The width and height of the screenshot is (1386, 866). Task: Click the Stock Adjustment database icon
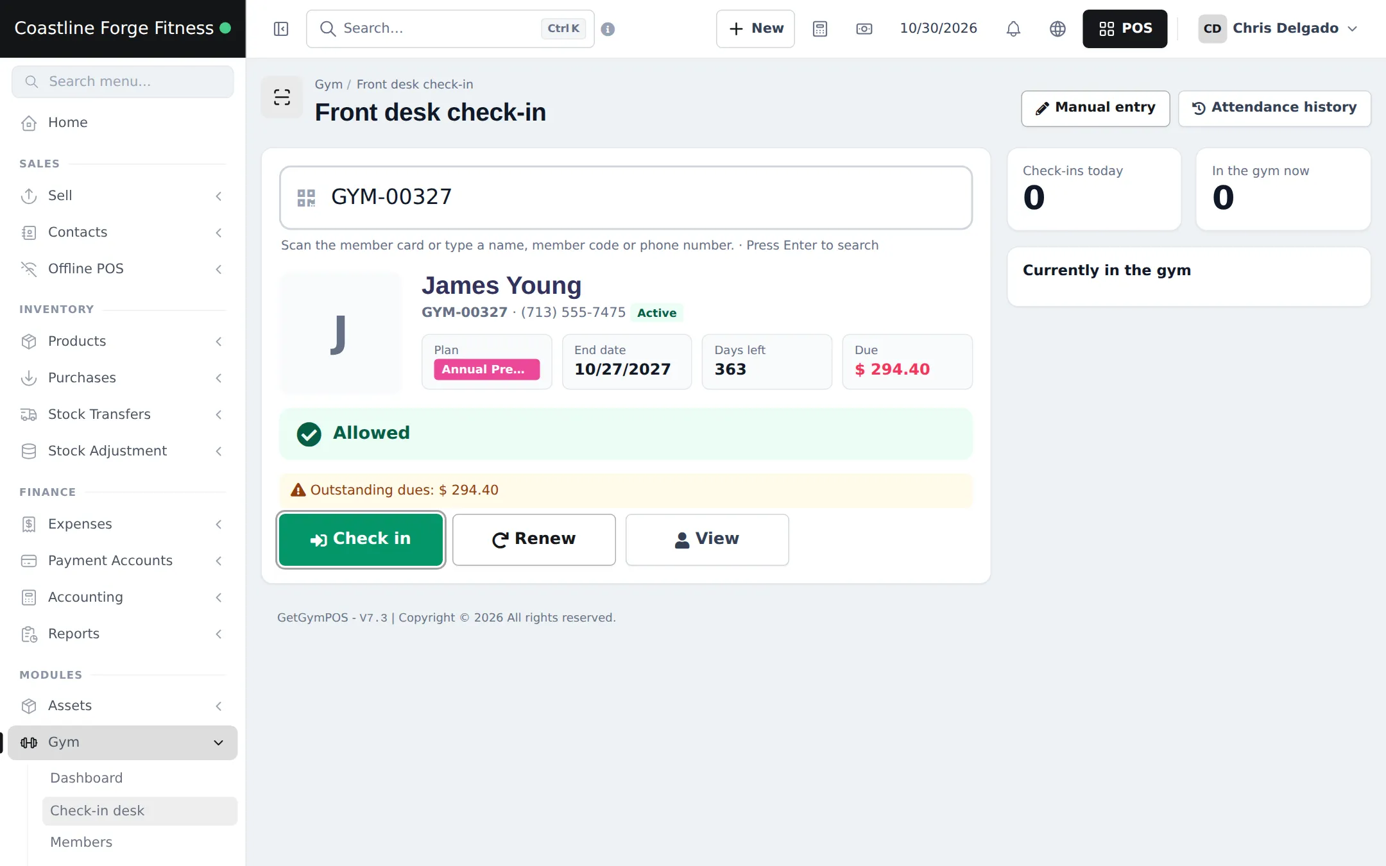pos(29,451)
